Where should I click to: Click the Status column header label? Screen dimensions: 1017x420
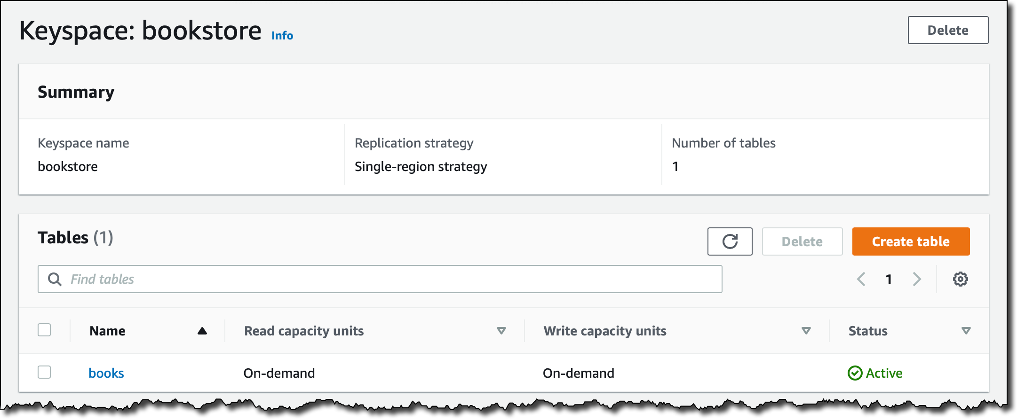[x=868, y=331]
